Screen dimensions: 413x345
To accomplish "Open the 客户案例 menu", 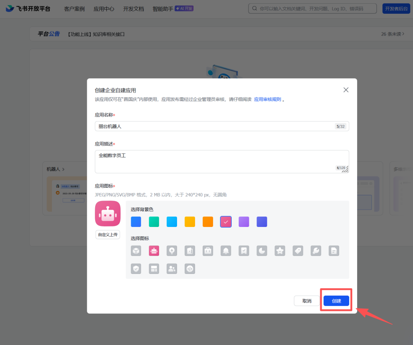I will click(74, 9).
